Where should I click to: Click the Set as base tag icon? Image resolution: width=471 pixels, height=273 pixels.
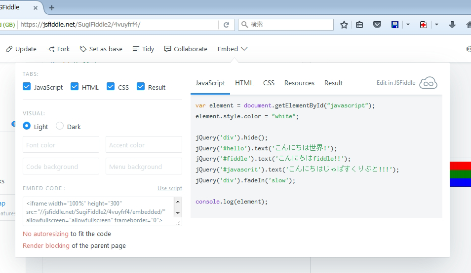(x=83, y=49)
